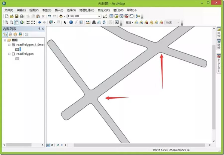
Task: Open the Table of Contents window icon
Action: [111, 16]
